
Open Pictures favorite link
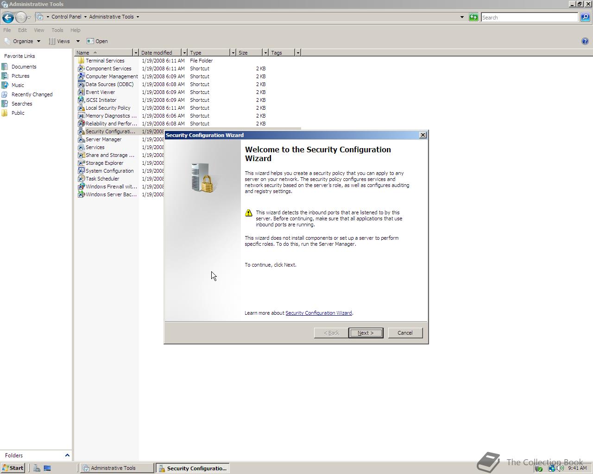tap(20, 76)
